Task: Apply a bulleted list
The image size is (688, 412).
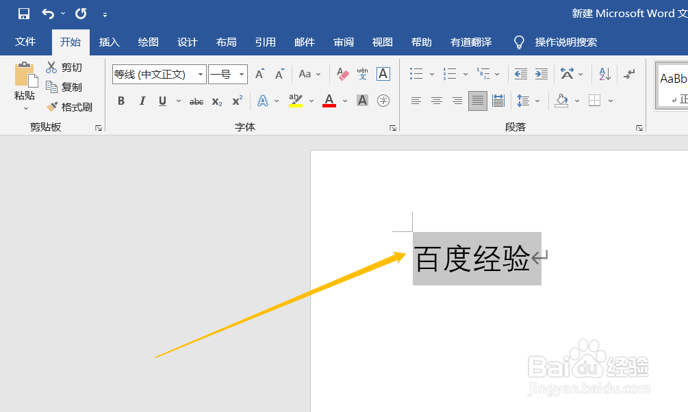Action: click(416, 74)
